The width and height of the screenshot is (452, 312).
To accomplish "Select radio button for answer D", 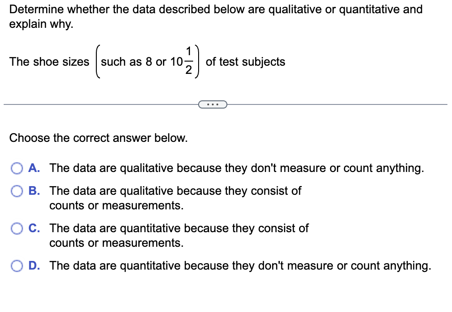I will tap(17, 265).
